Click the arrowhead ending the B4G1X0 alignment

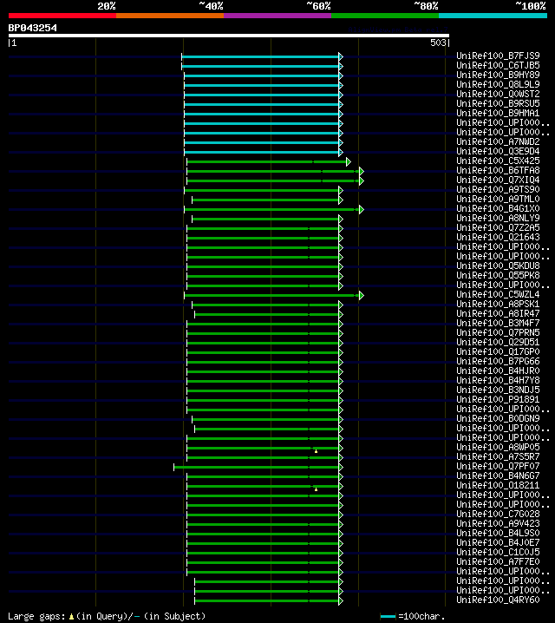click(x=362, y=209)
